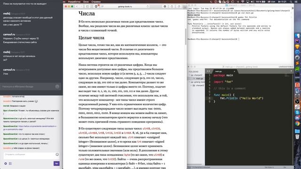Open the AdBlock extension icon in Safari
This screenshot has height=169, width=301.
click(96, 6)
